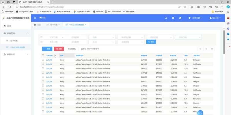The image size is (231, 115).
Task: Close the 户外运动销售数据 tab with its x
Action: 85,25
